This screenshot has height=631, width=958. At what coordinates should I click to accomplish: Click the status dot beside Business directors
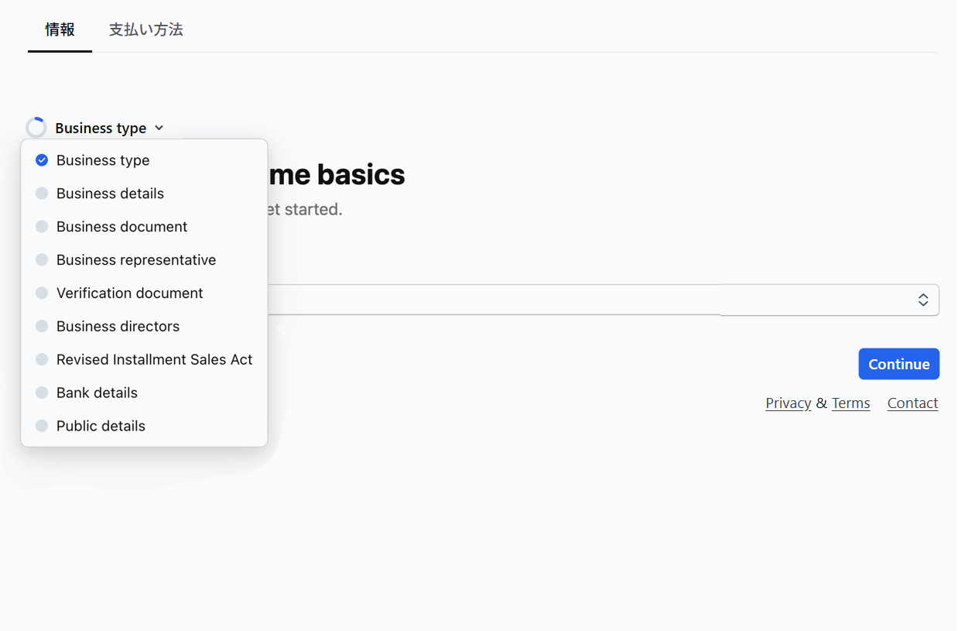(41, 326)
